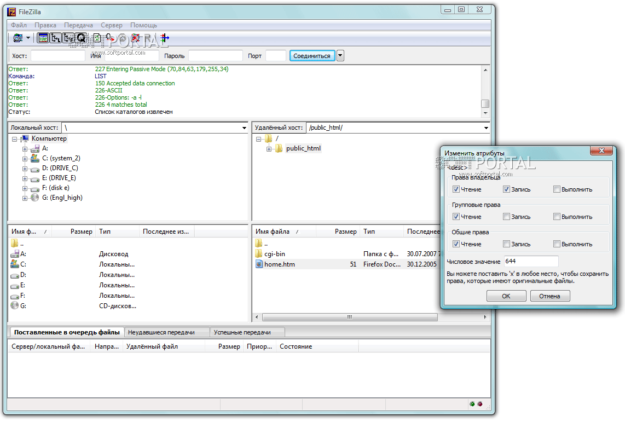Open the quick-connect history dropdown arrow
Image resolution: width=625 pixels, height=422 pixels.
coord(340,56)
